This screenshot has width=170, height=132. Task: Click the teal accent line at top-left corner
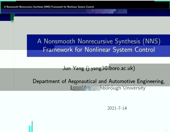point(8,1)
